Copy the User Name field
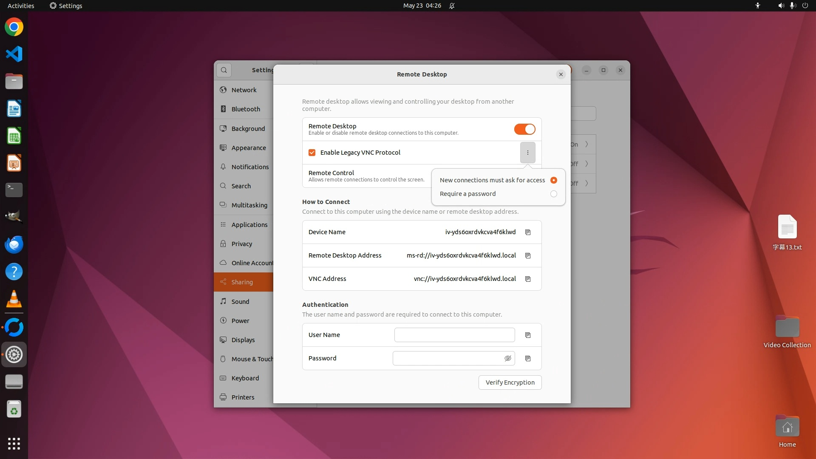The height and width of the screenshot is (459, 816). tap(528, 335)
